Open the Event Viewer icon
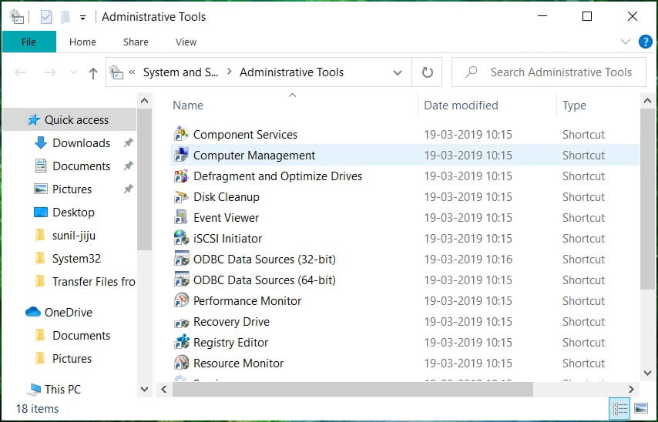Image resolution: width=658 pixels, height=422 pixels. [181, 218]
